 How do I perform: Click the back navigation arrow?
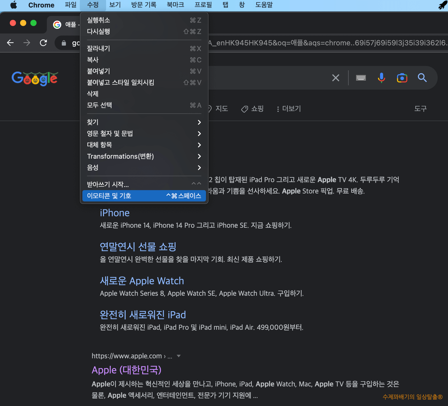10,43
